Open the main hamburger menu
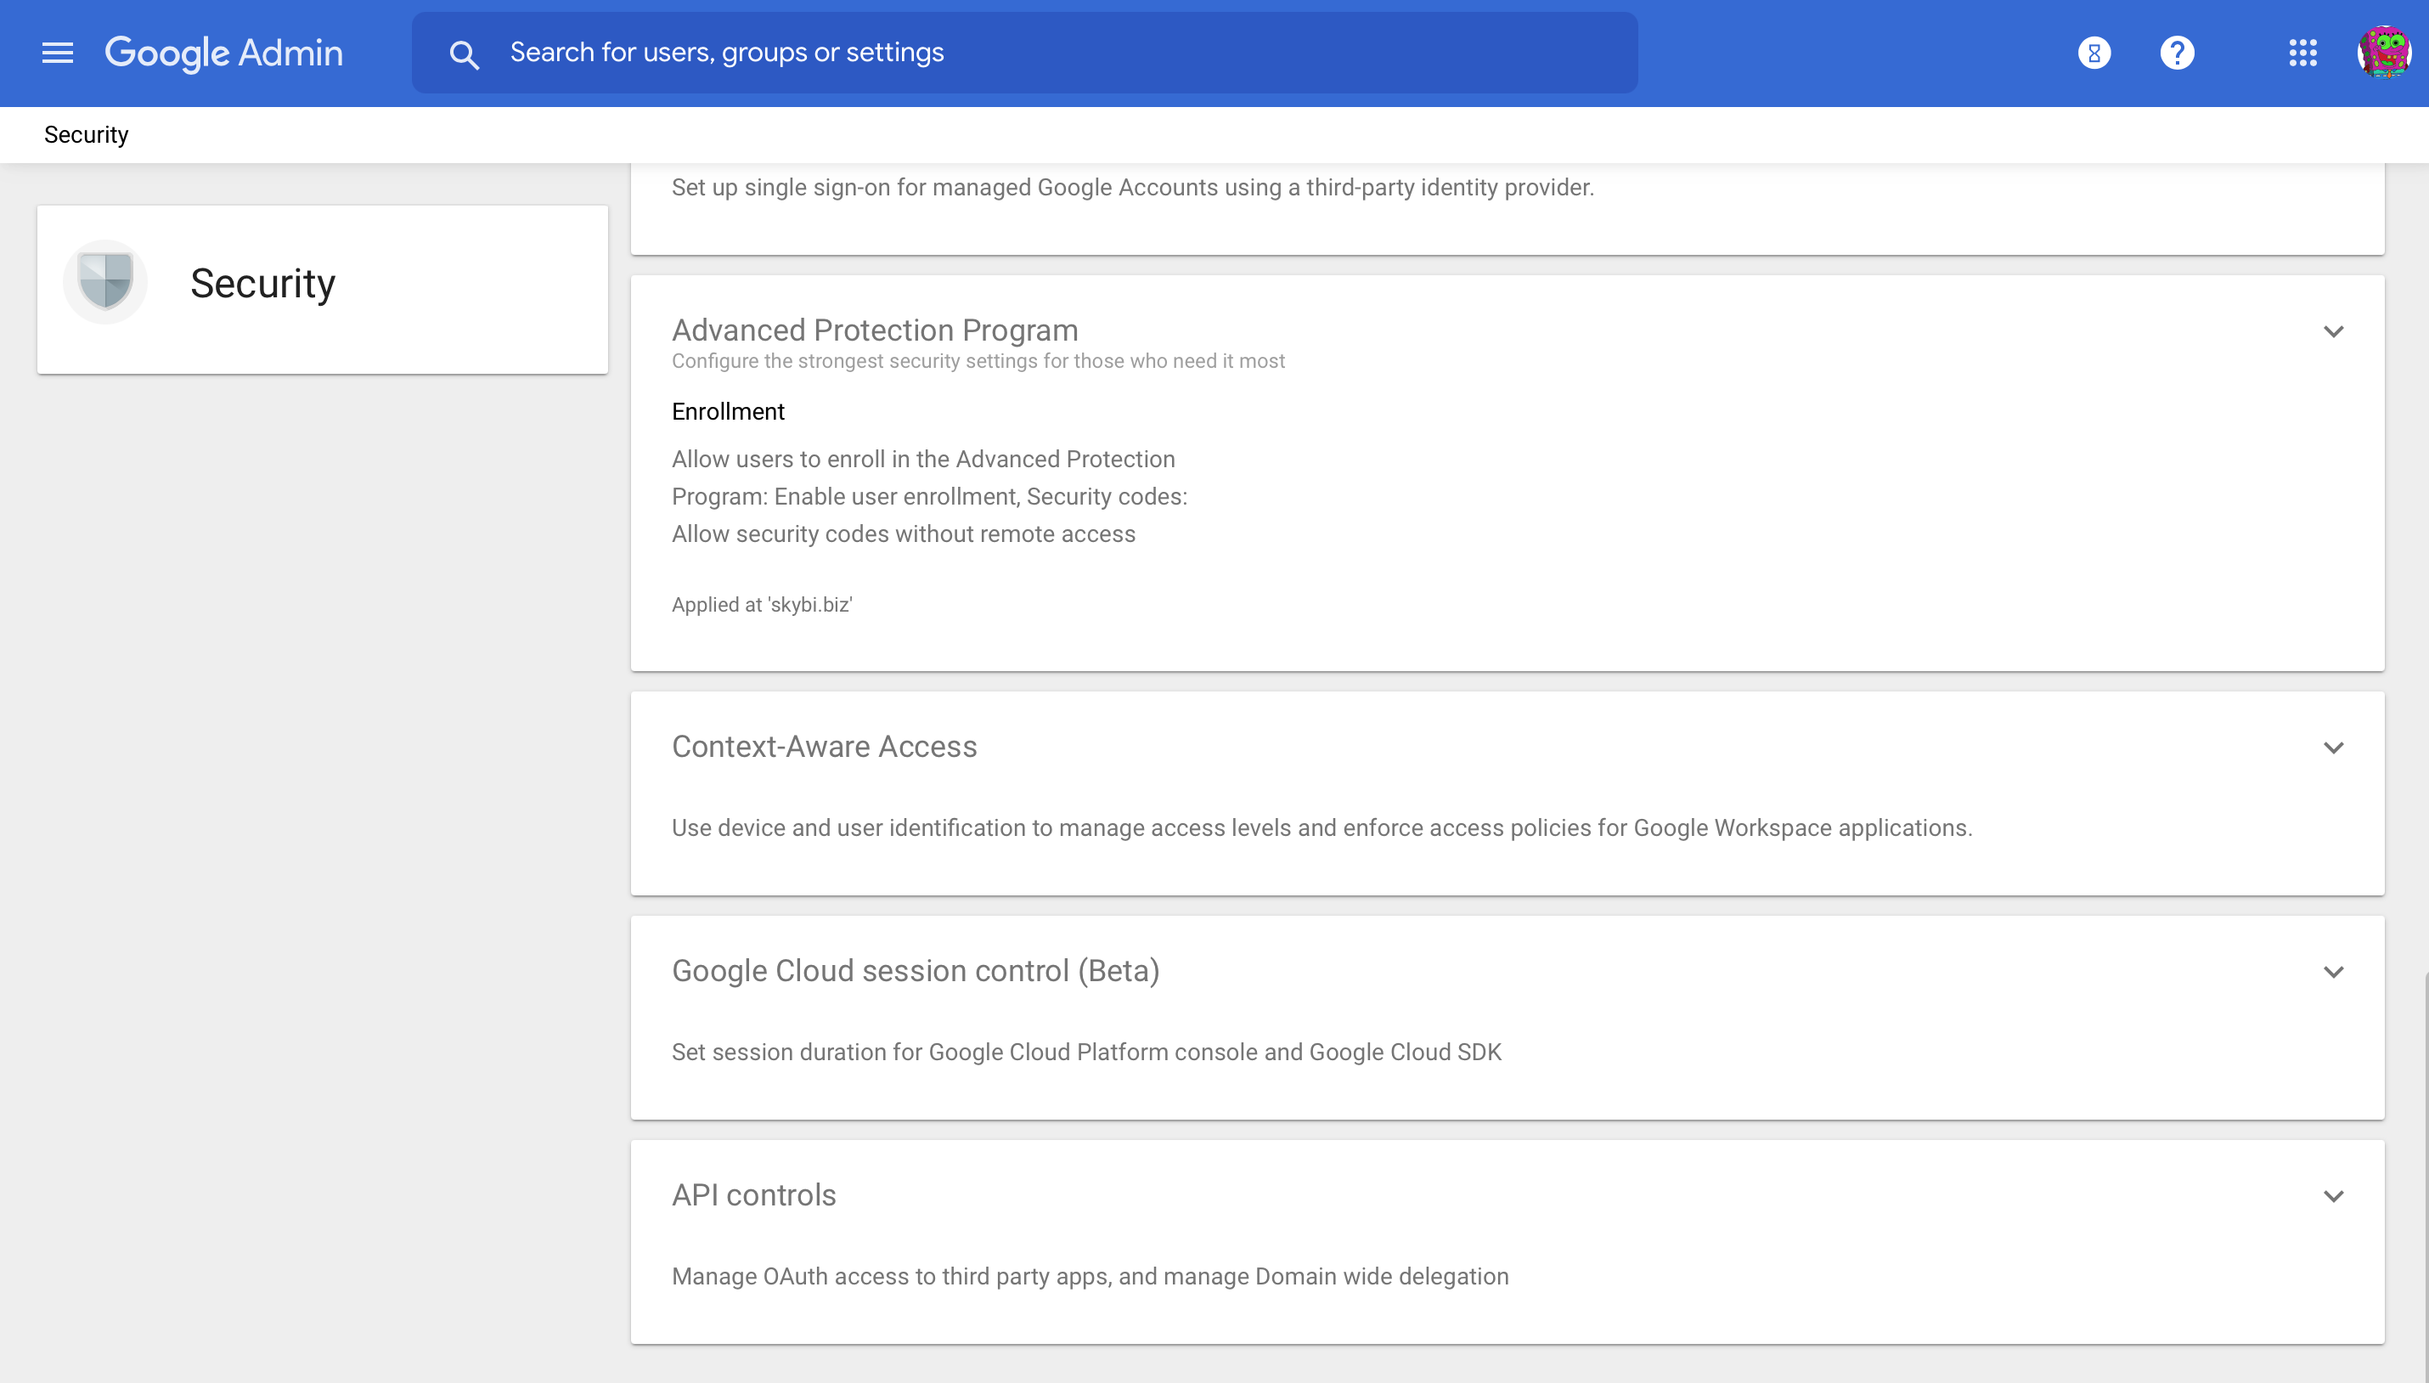The image size is (2429, 1383). [57, 54]
